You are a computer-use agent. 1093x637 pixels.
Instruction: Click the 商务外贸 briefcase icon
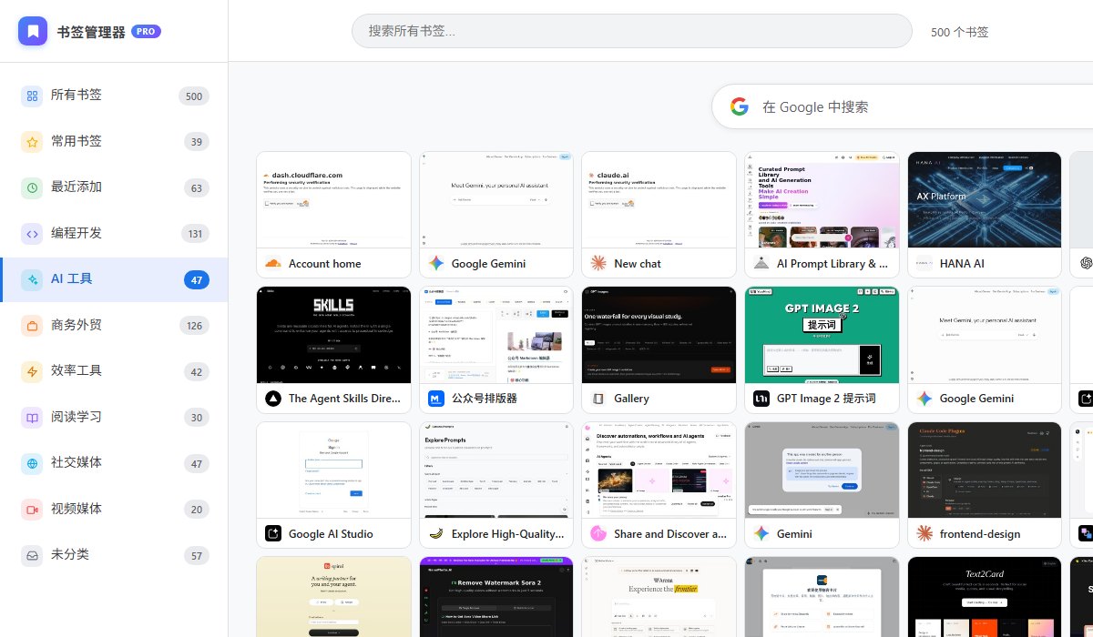[32, 325]
